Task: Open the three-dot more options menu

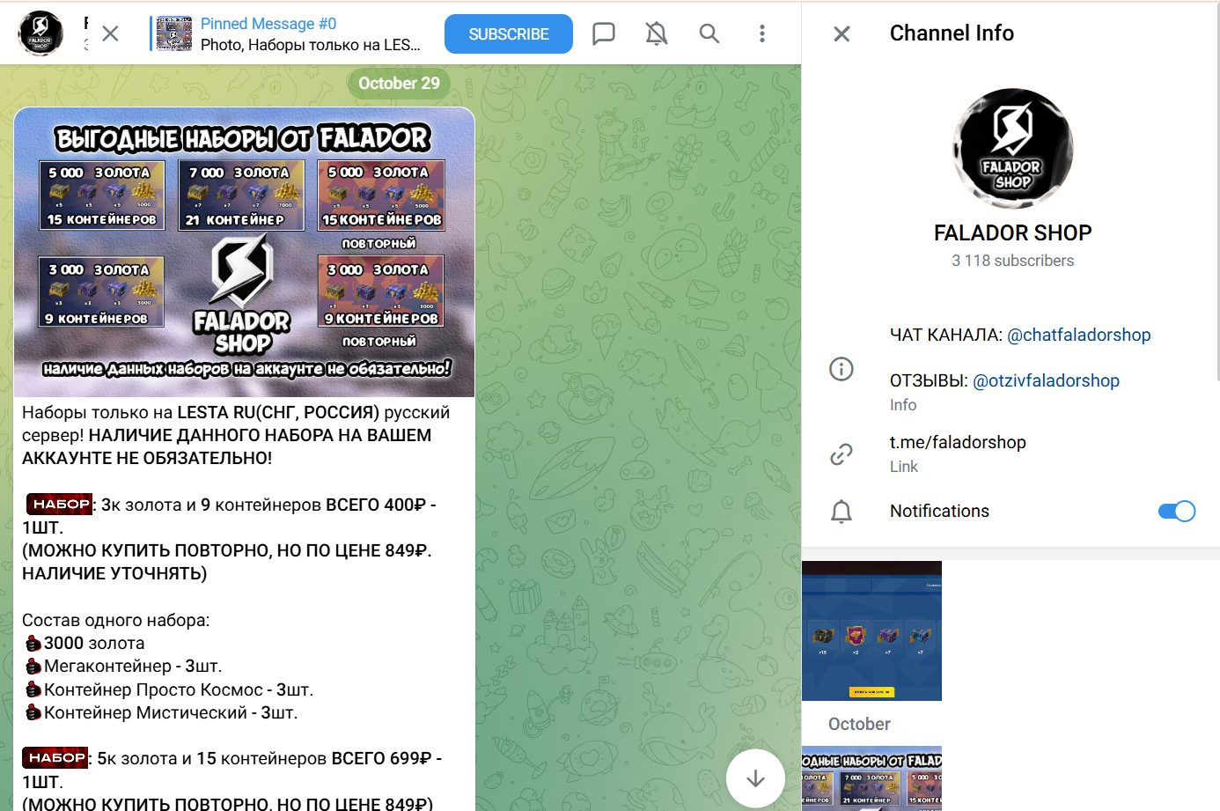Action: 762,33
